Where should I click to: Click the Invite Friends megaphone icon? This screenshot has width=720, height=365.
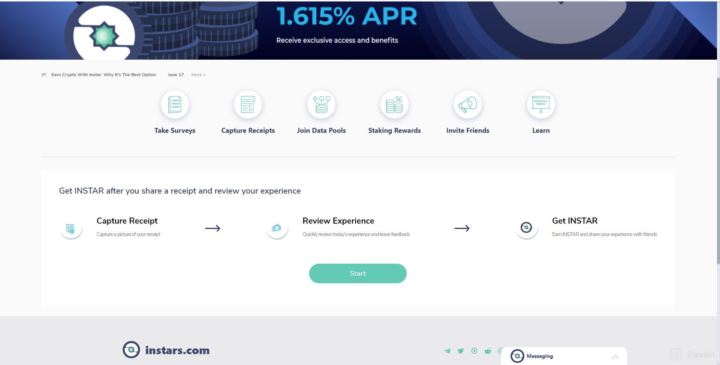[x=468, y=105]
